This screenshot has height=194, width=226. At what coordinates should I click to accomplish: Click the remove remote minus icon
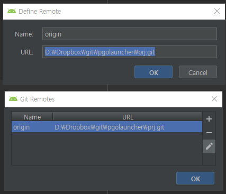(209, 133)
